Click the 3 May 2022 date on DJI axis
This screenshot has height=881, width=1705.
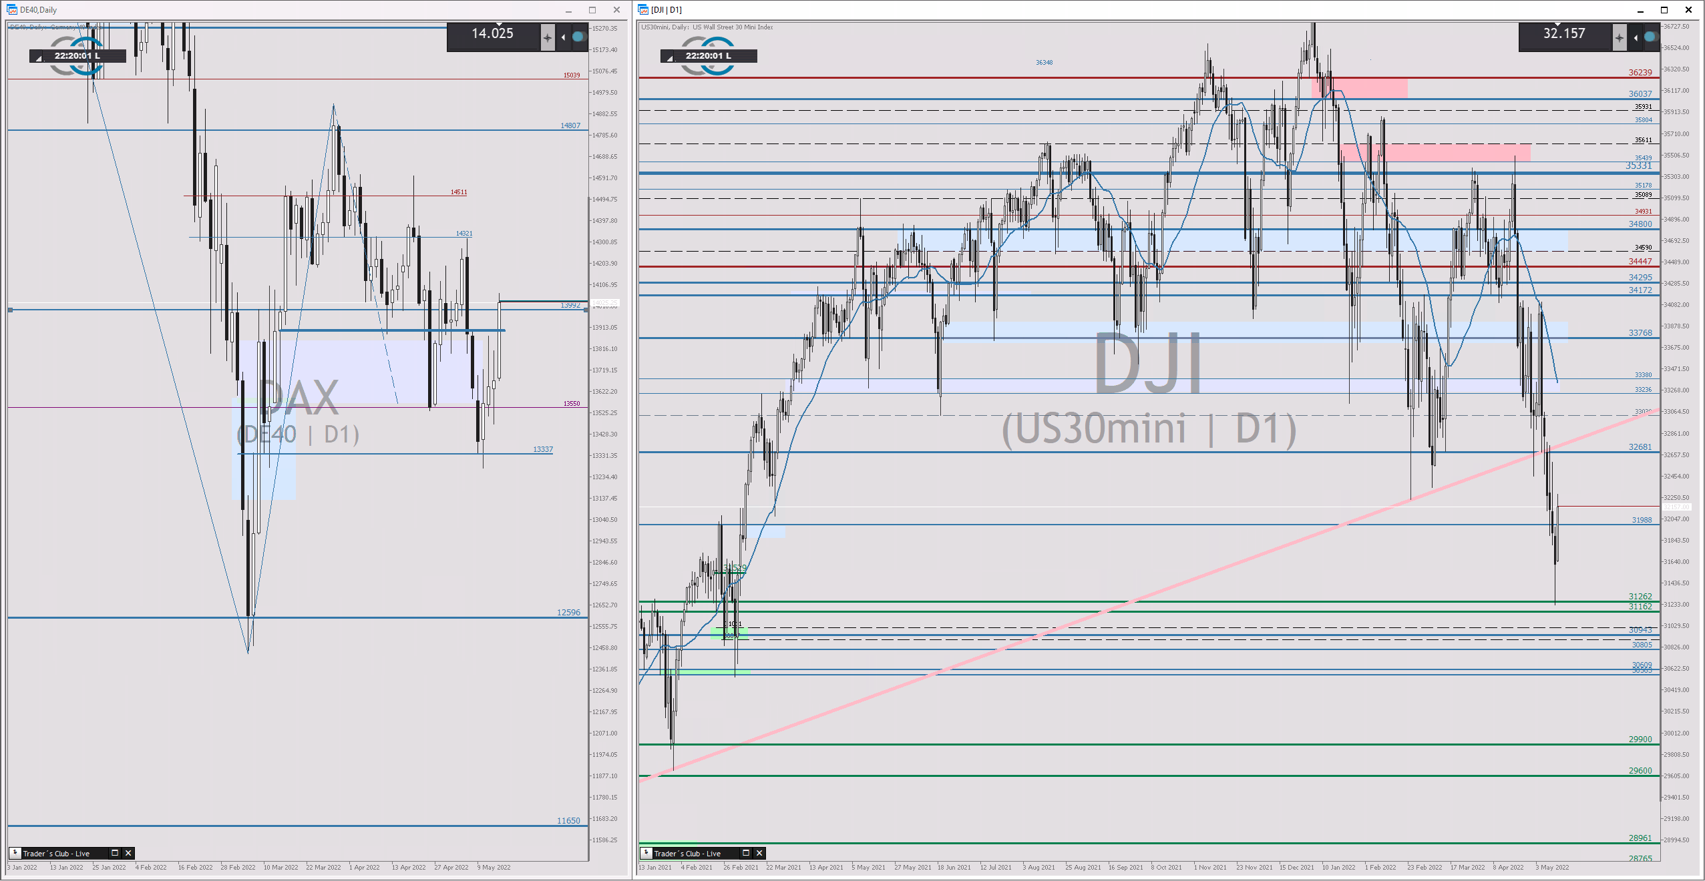1552,868
